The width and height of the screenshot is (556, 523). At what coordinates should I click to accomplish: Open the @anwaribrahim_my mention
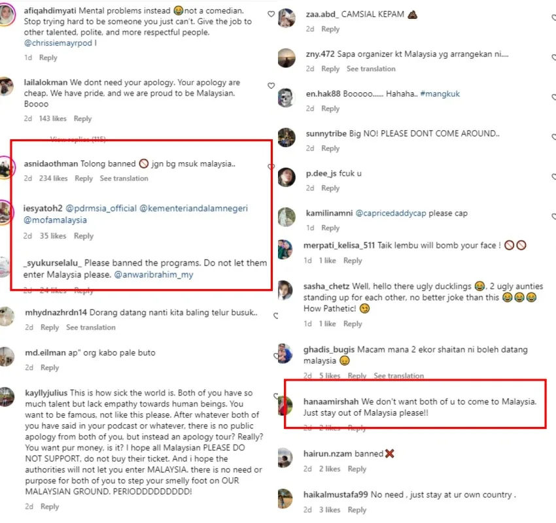click(x=154, y=275)
